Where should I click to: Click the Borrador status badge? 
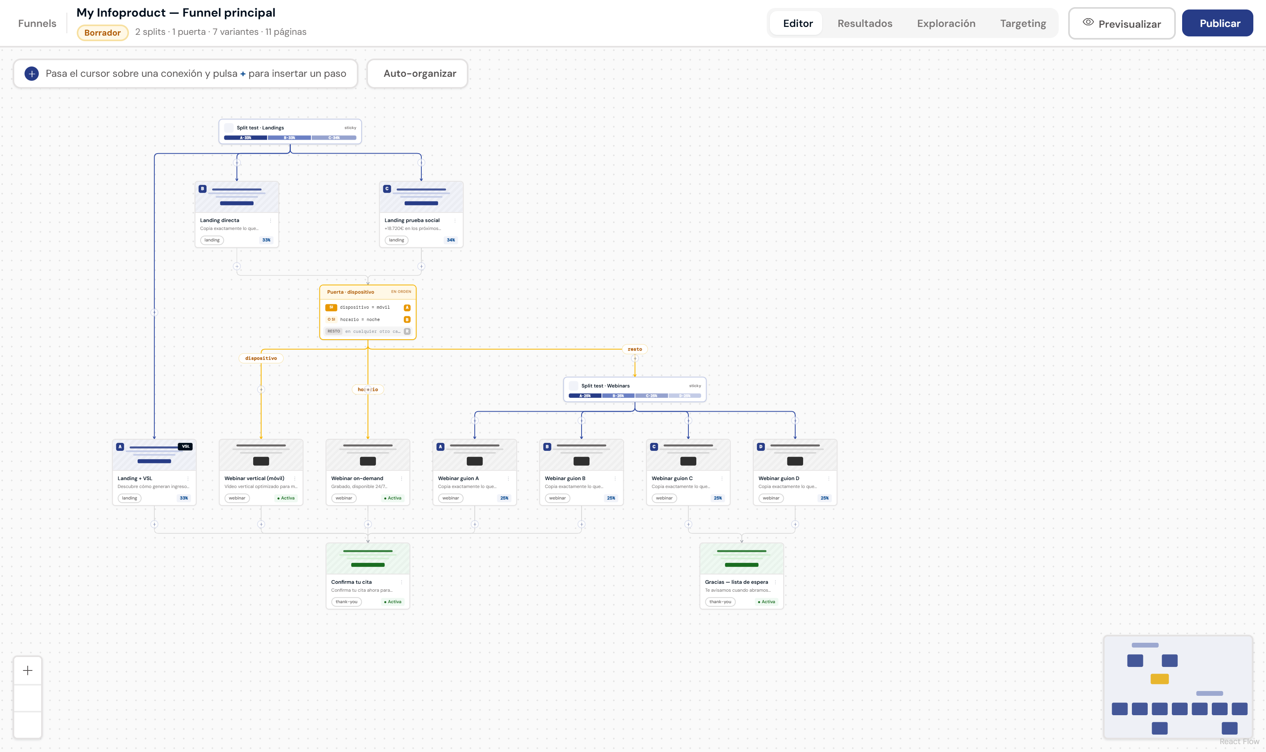click(102, 32)
